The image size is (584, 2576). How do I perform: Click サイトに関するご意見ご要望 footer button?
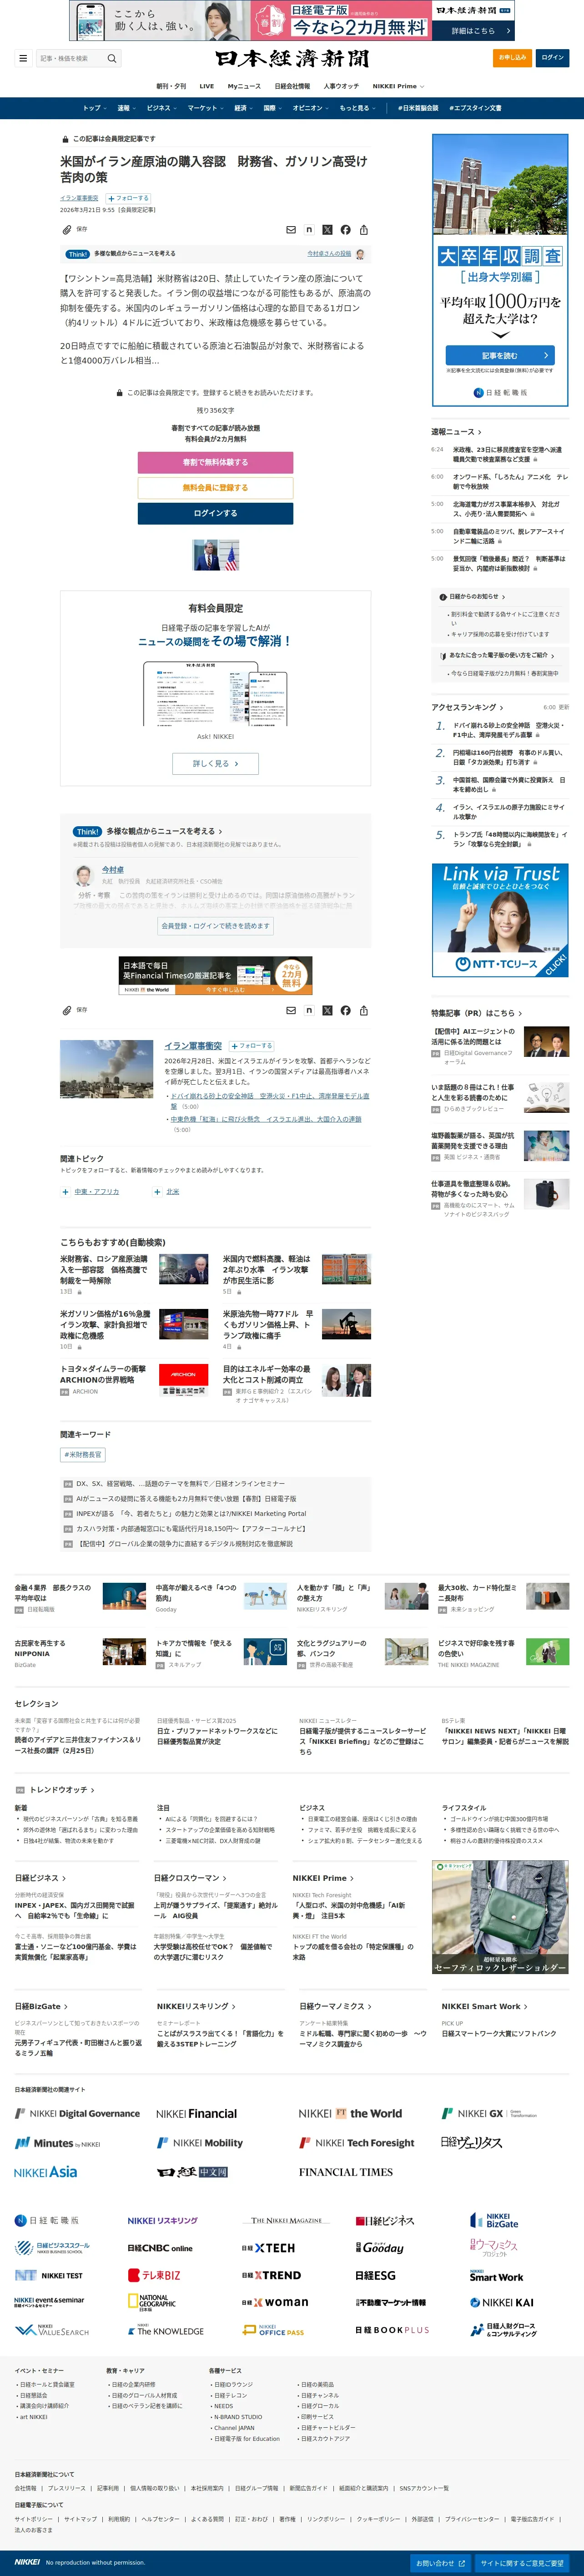tap(522, 2563)
